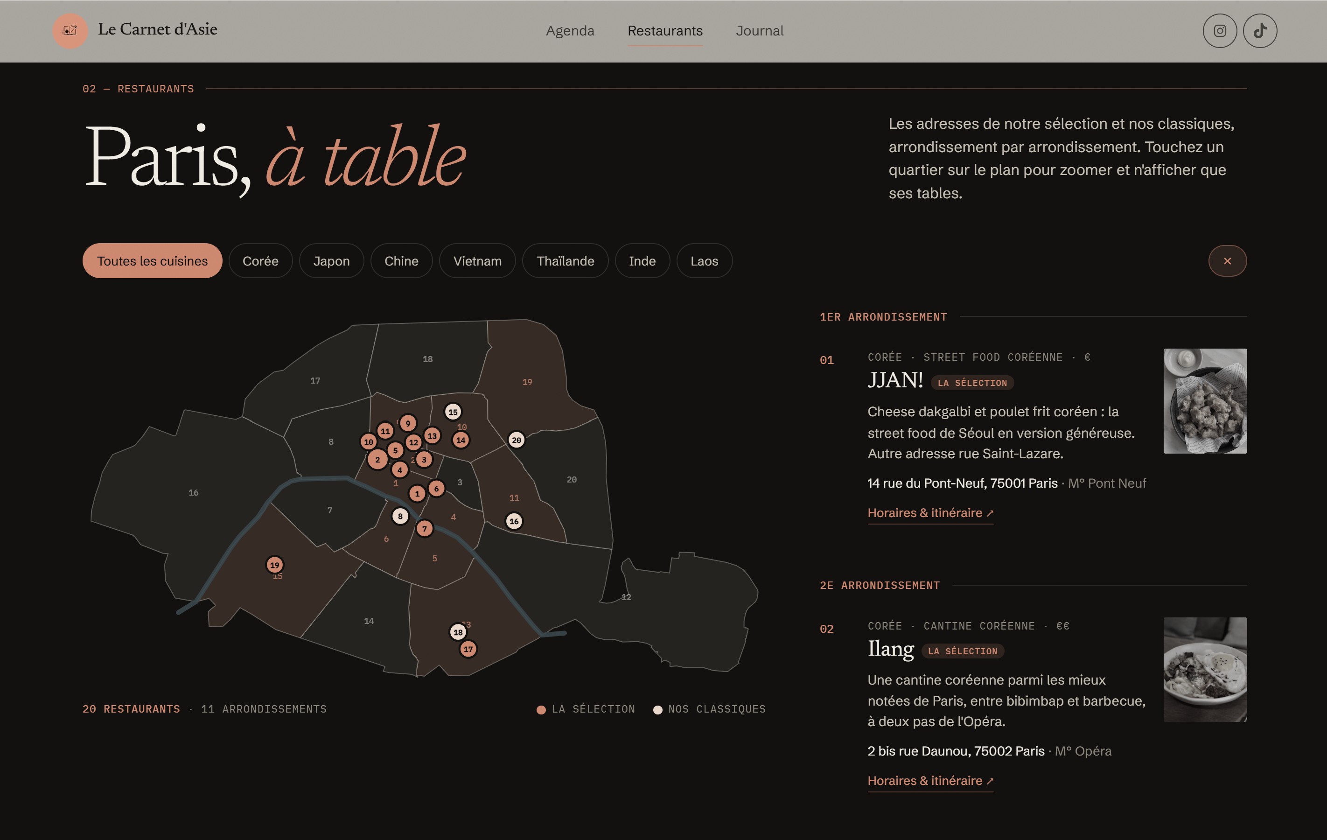
Task: Open the Instagram icon in the header
Action: pyautogui.click(x=1220, y=31)
